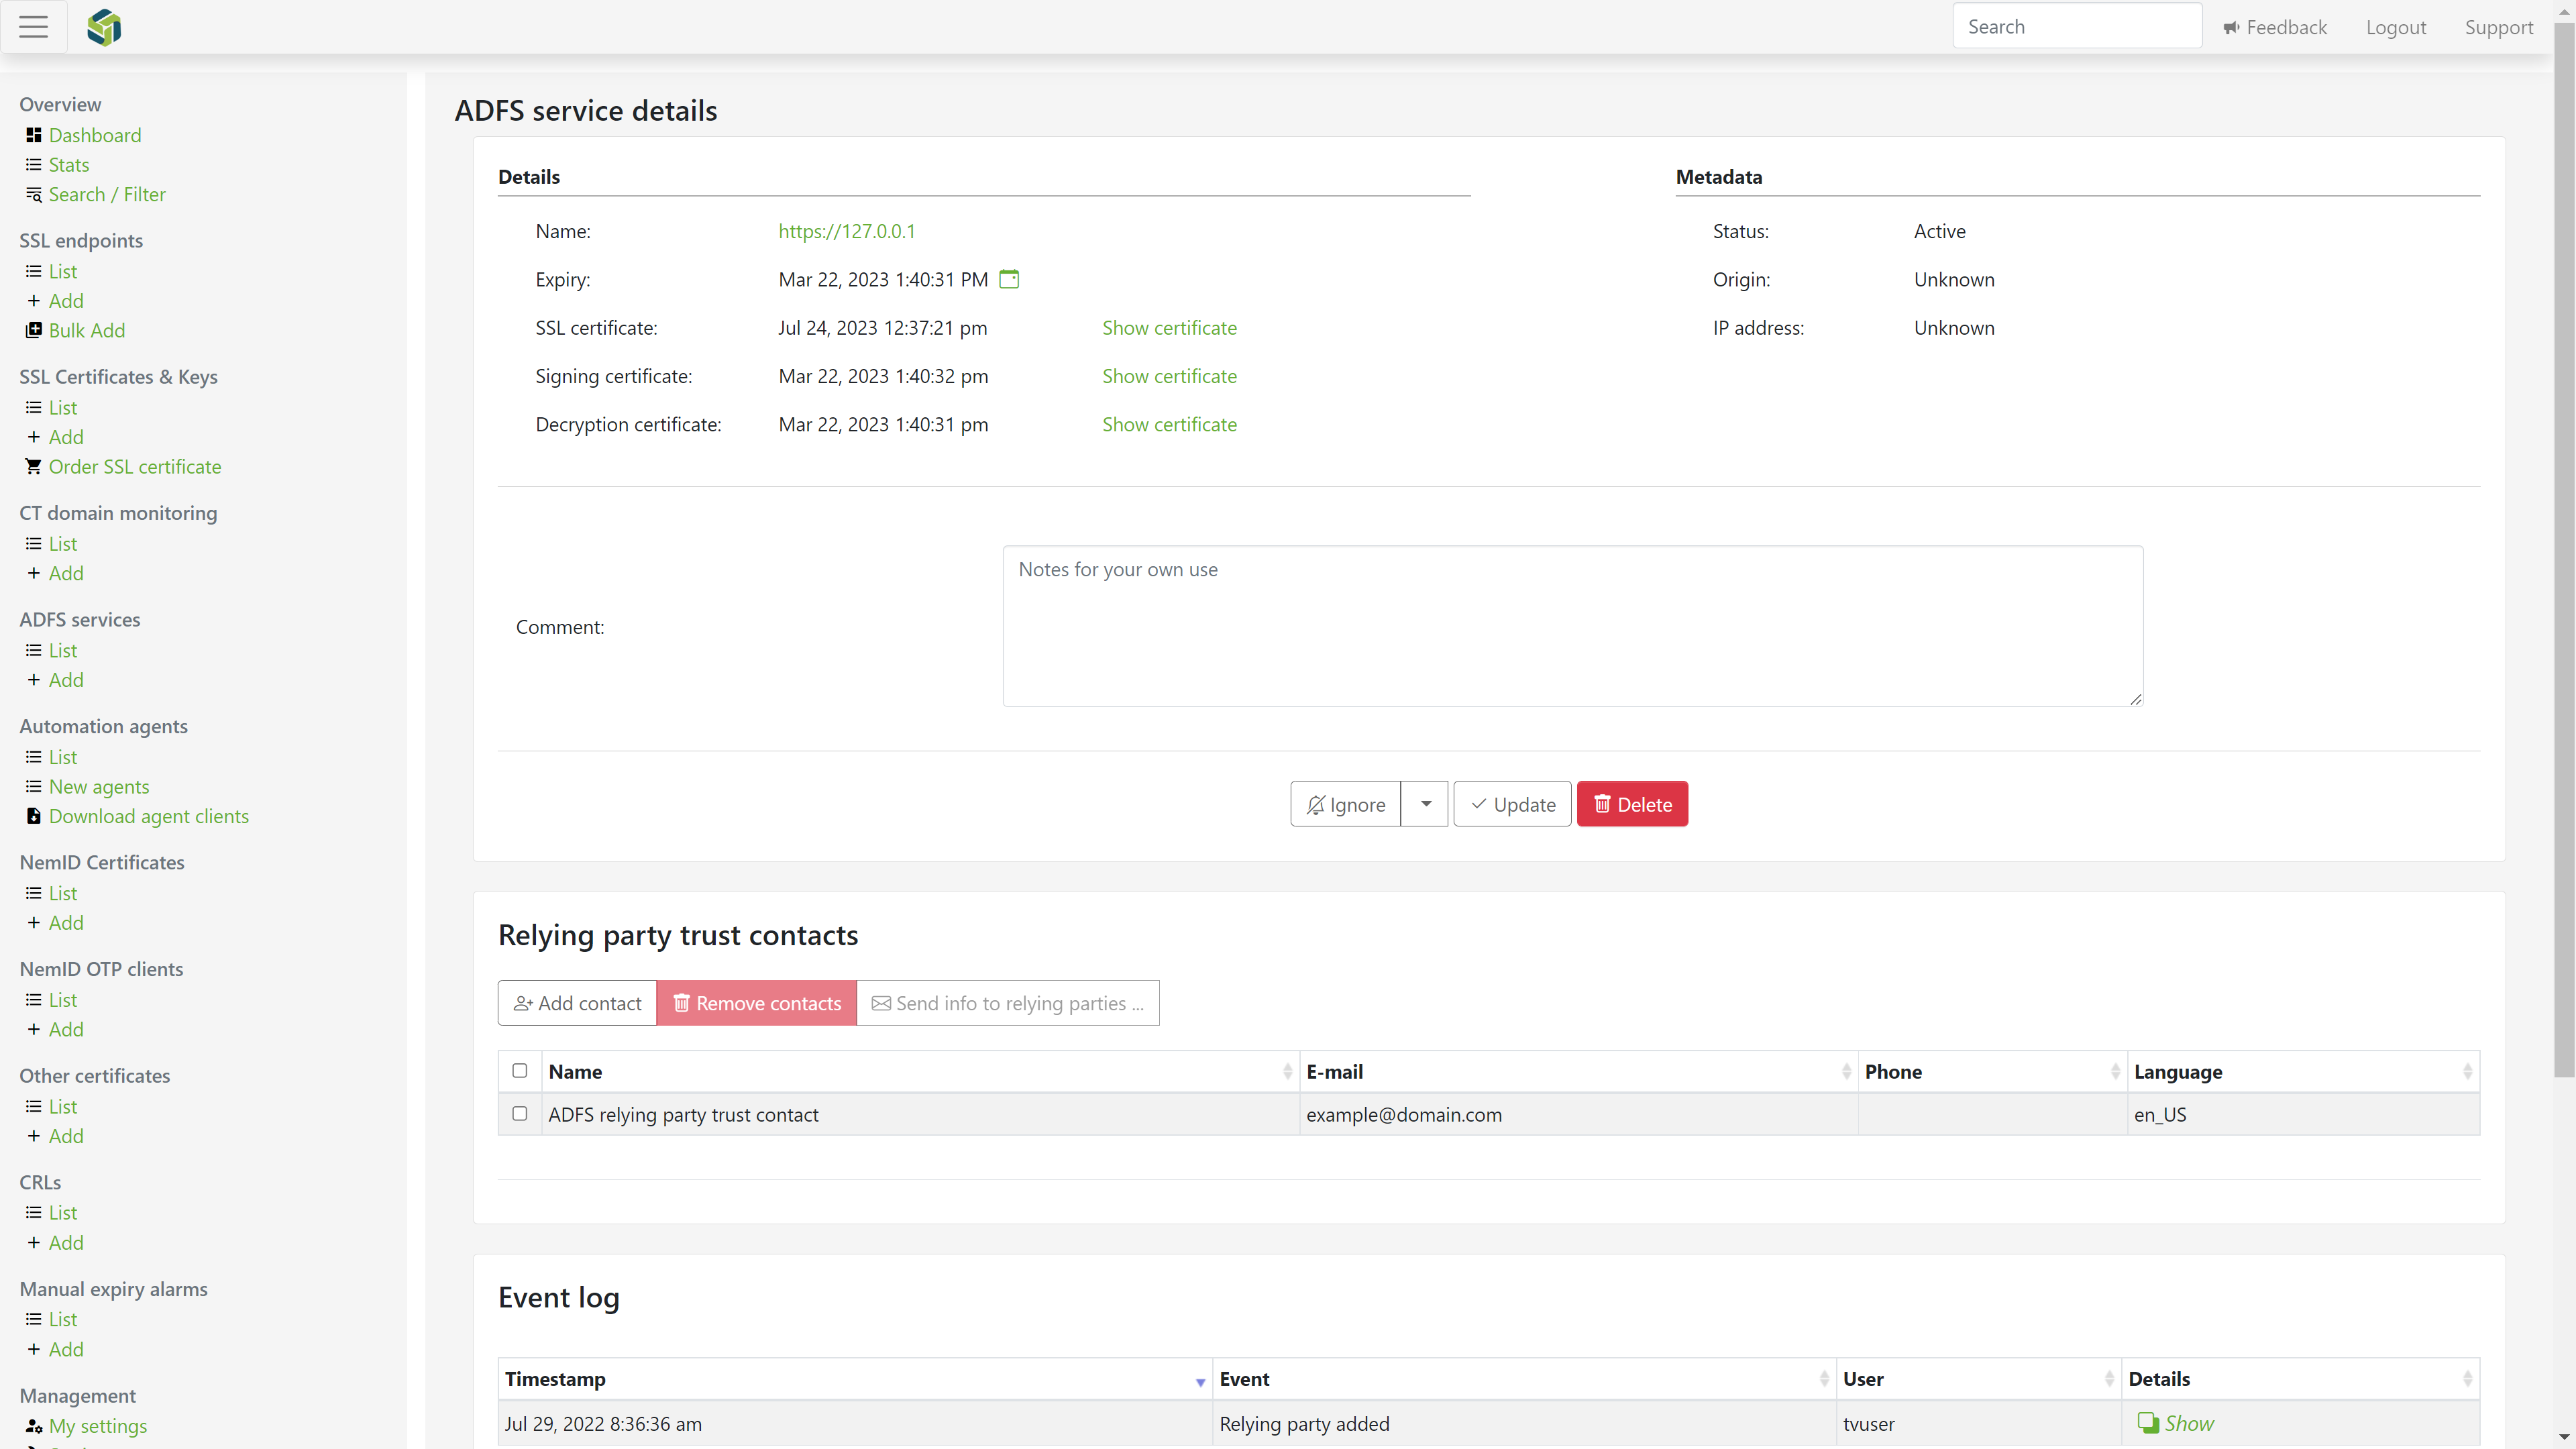Click the list icon for Automation agents List

coord(34,757)
